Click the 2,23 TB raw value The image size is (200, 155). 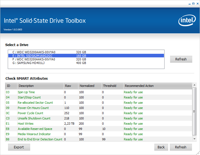pos(69,124)
